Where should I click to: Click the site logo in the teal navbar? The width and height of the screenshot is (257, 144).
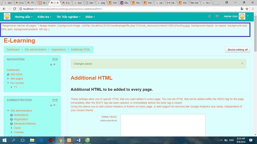pos(7,16)
